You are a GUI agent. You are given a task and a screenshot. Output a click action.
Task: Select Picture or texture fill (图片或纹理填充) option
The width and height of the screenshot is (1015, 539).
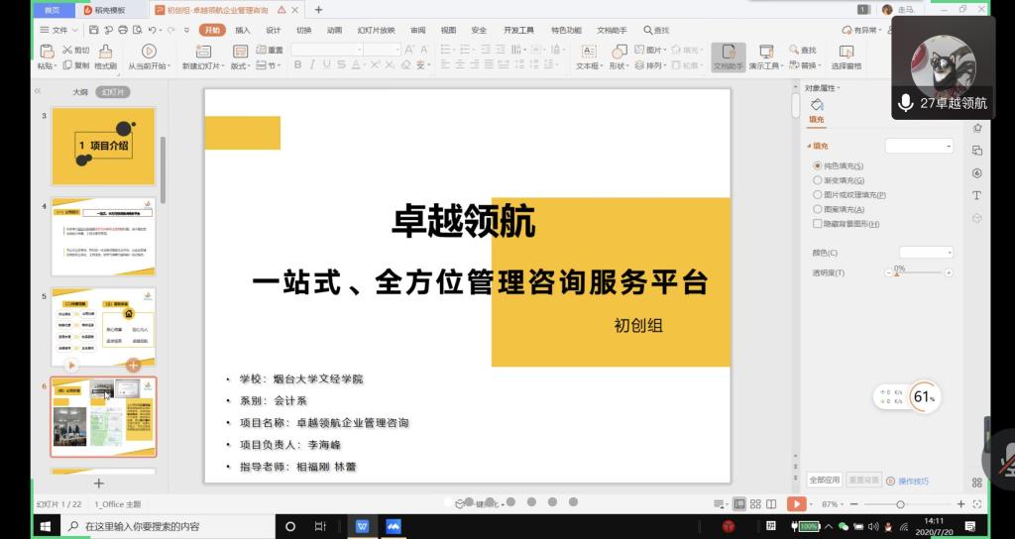(x=818, y=195)
